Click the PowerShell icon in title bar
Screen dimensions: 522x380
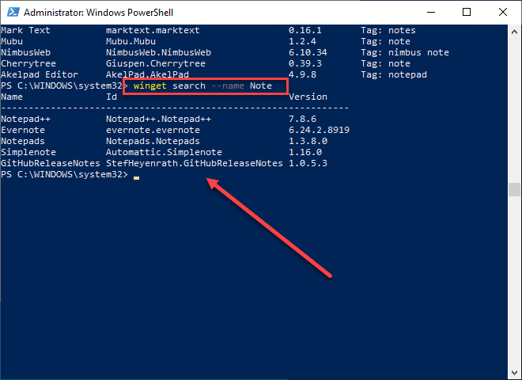point(13,13)
